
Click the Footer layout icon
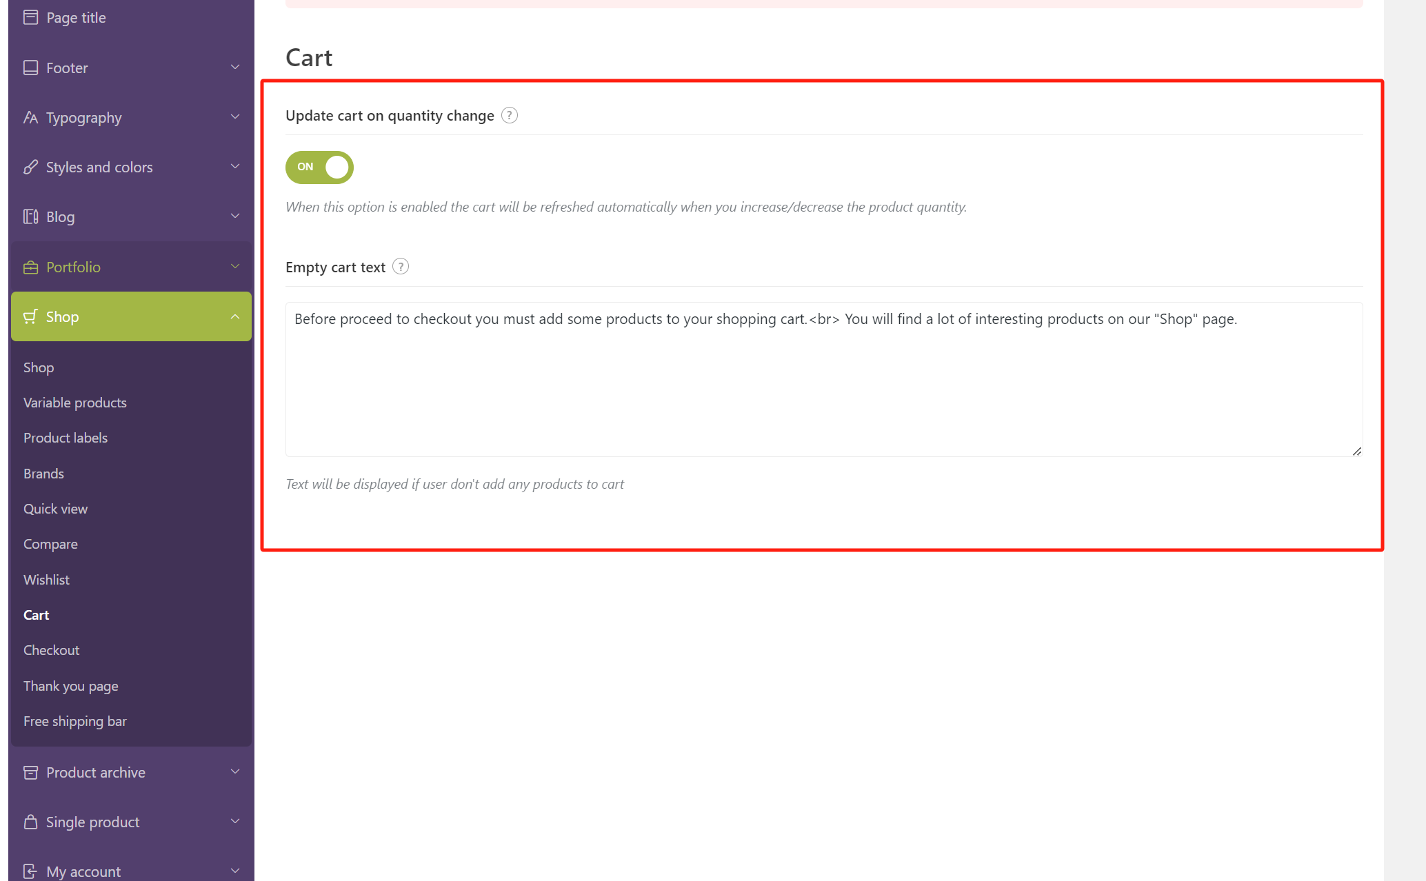click(30, 68)
